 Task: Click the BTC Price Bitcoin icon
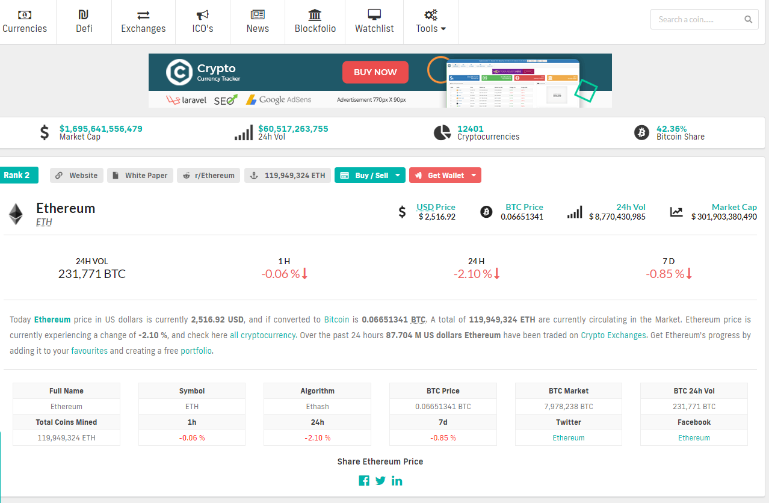486,212
